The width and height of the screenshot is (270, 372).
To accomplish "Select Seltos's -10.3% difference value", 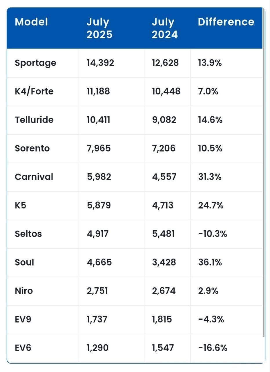I will click(212, 234).
